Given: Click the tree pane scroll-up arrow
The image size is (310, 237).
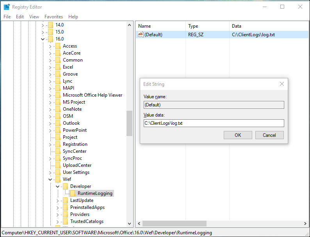Looking at the screenshot, I should 129,25.
